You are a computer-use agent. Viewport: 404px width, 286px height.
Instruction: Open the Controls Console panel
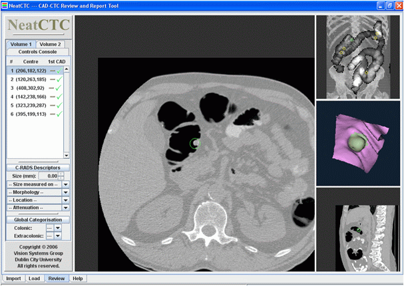38,52
